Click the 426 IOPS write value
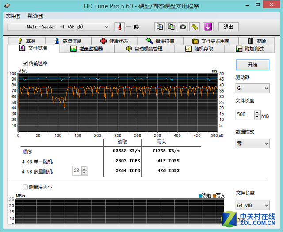This screenshot has width=283, height=232. [168, 170]
